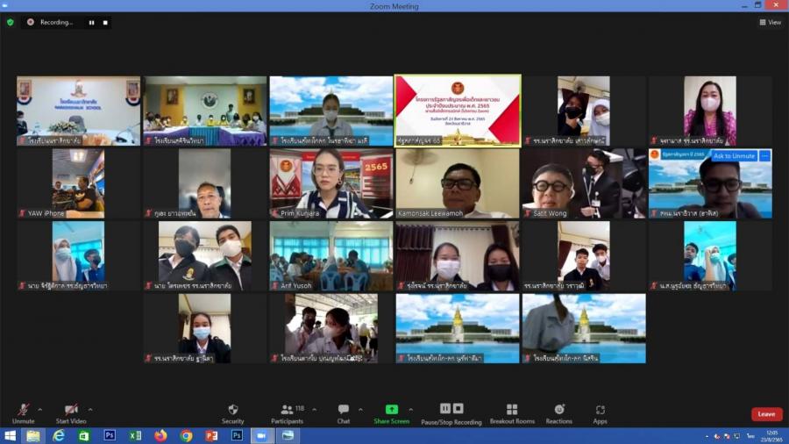Open the Chat panel

pyautogui.click(x=344, y=412)
